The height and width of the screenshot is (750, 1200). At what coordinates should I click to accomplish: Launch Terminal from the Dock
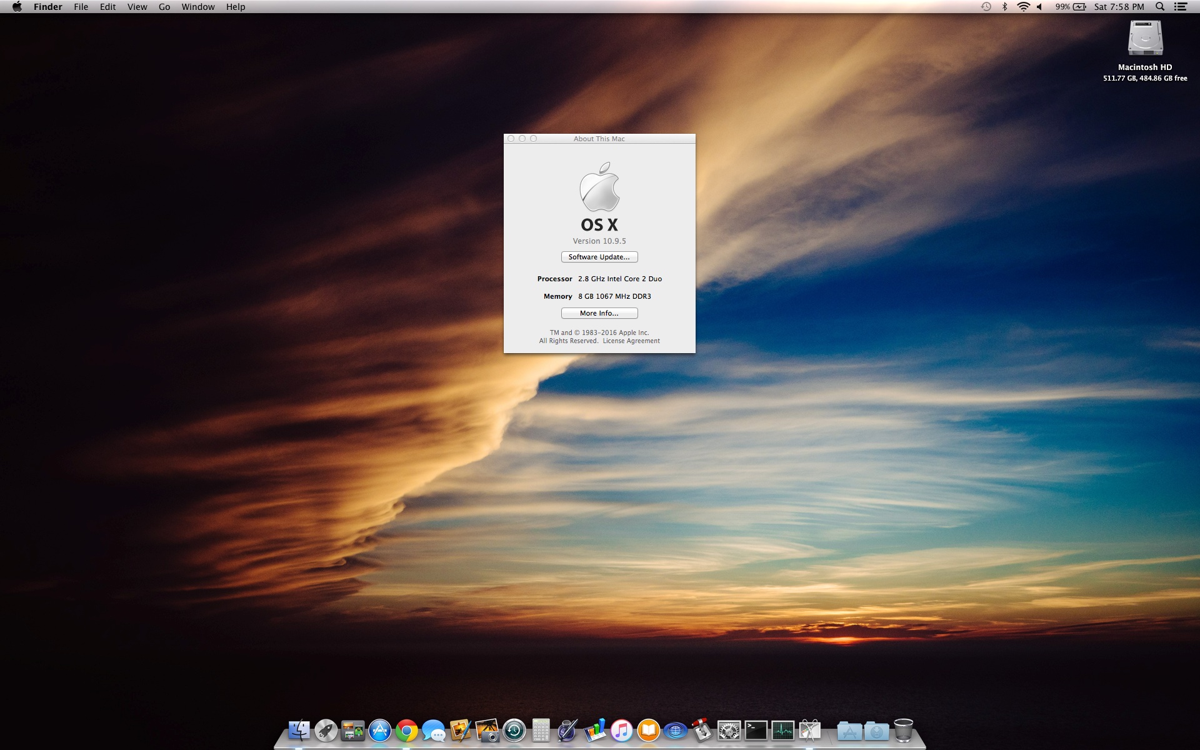click(756, 730)
